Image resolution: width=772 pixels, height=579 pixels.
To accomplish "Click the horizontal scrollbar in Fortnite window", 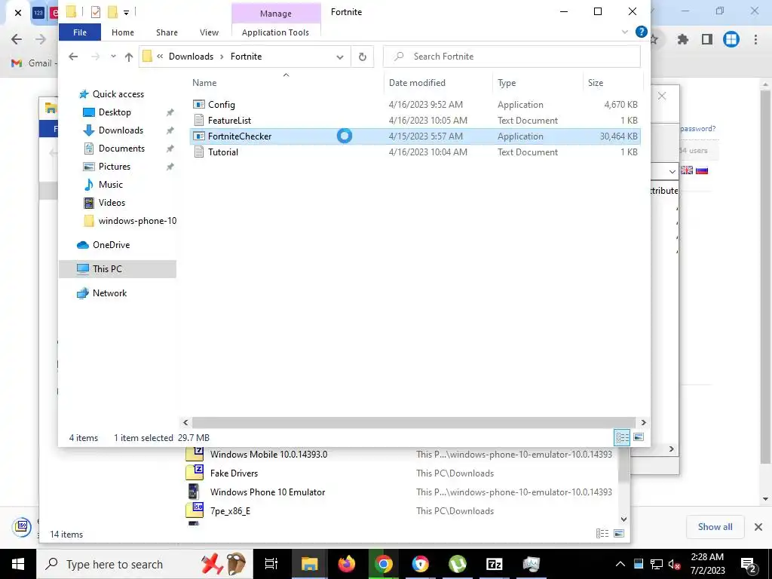I will click(x=412, y=422).
